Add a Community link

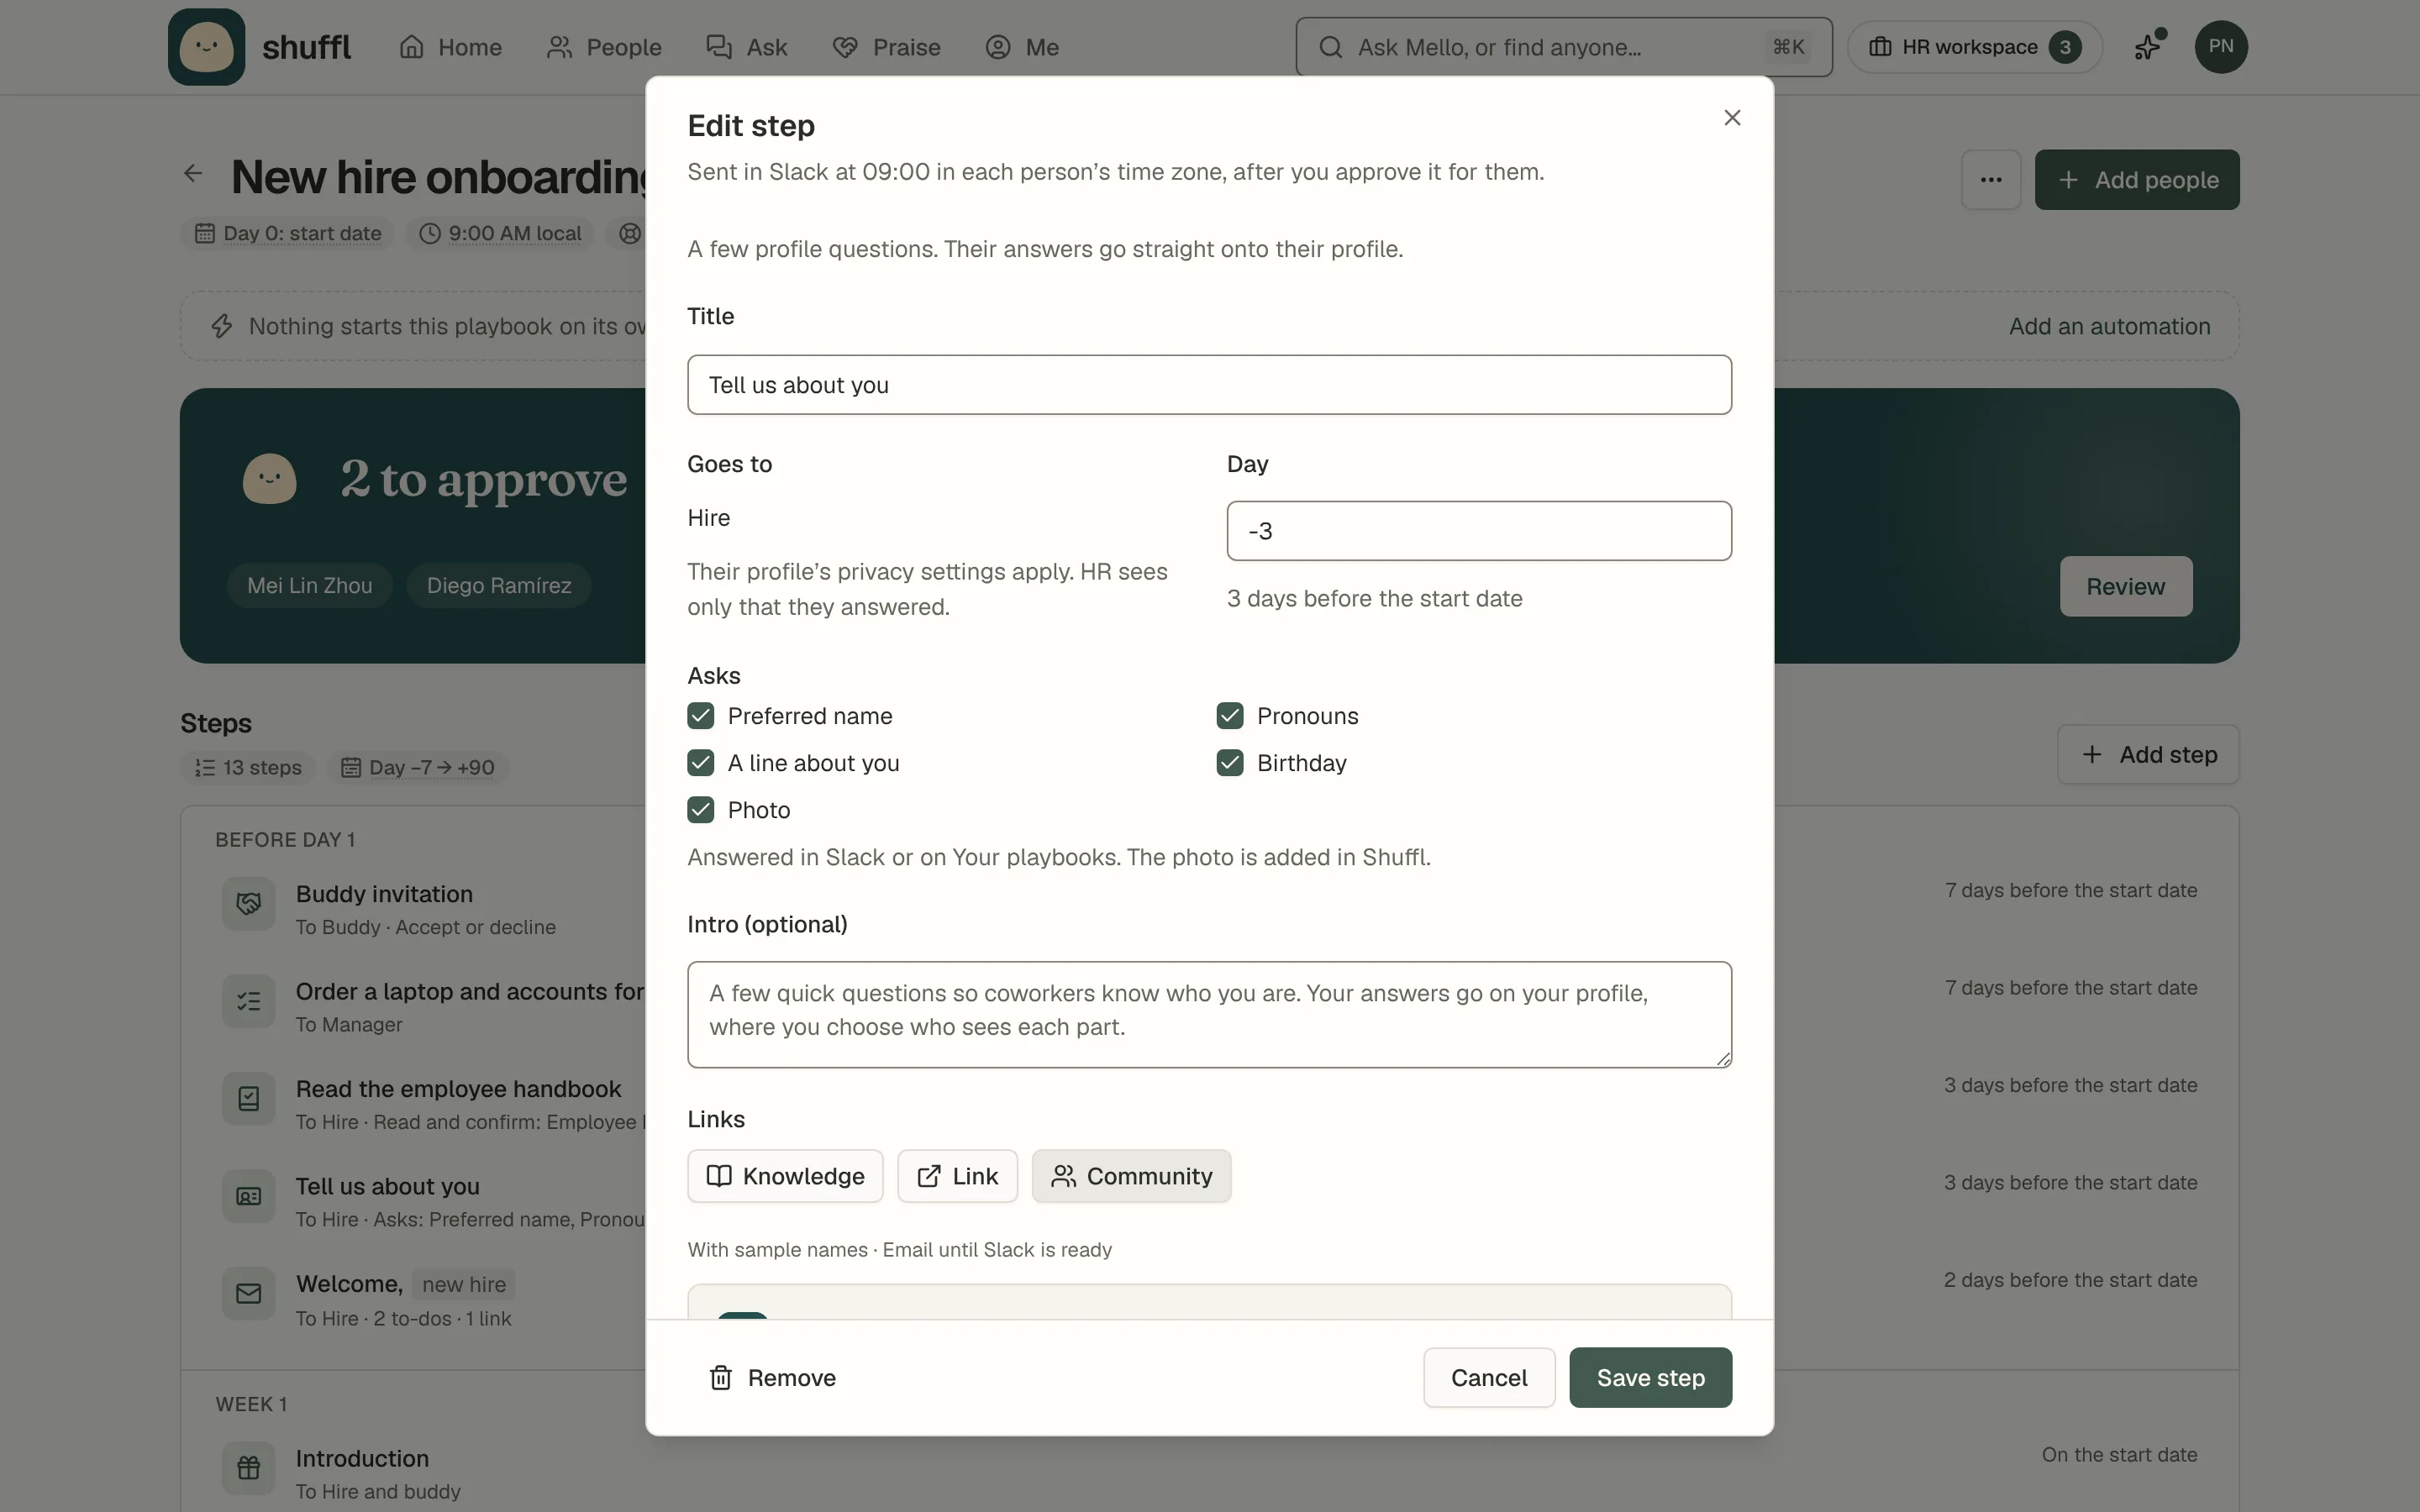1131,1176
